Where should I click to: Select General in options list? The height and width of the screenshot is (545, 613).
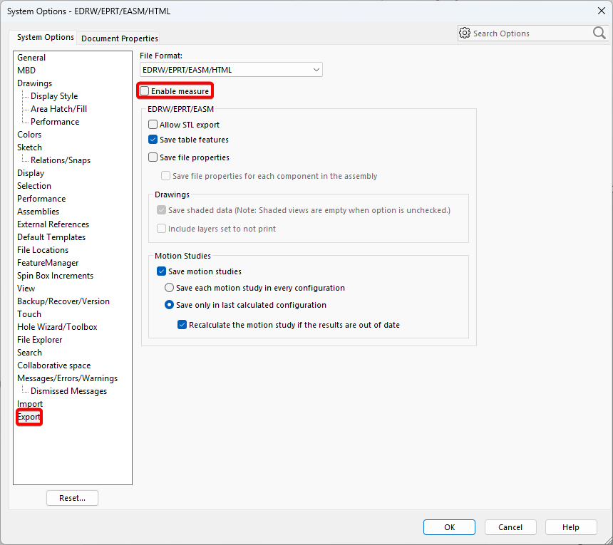click(x=31, y=58)
